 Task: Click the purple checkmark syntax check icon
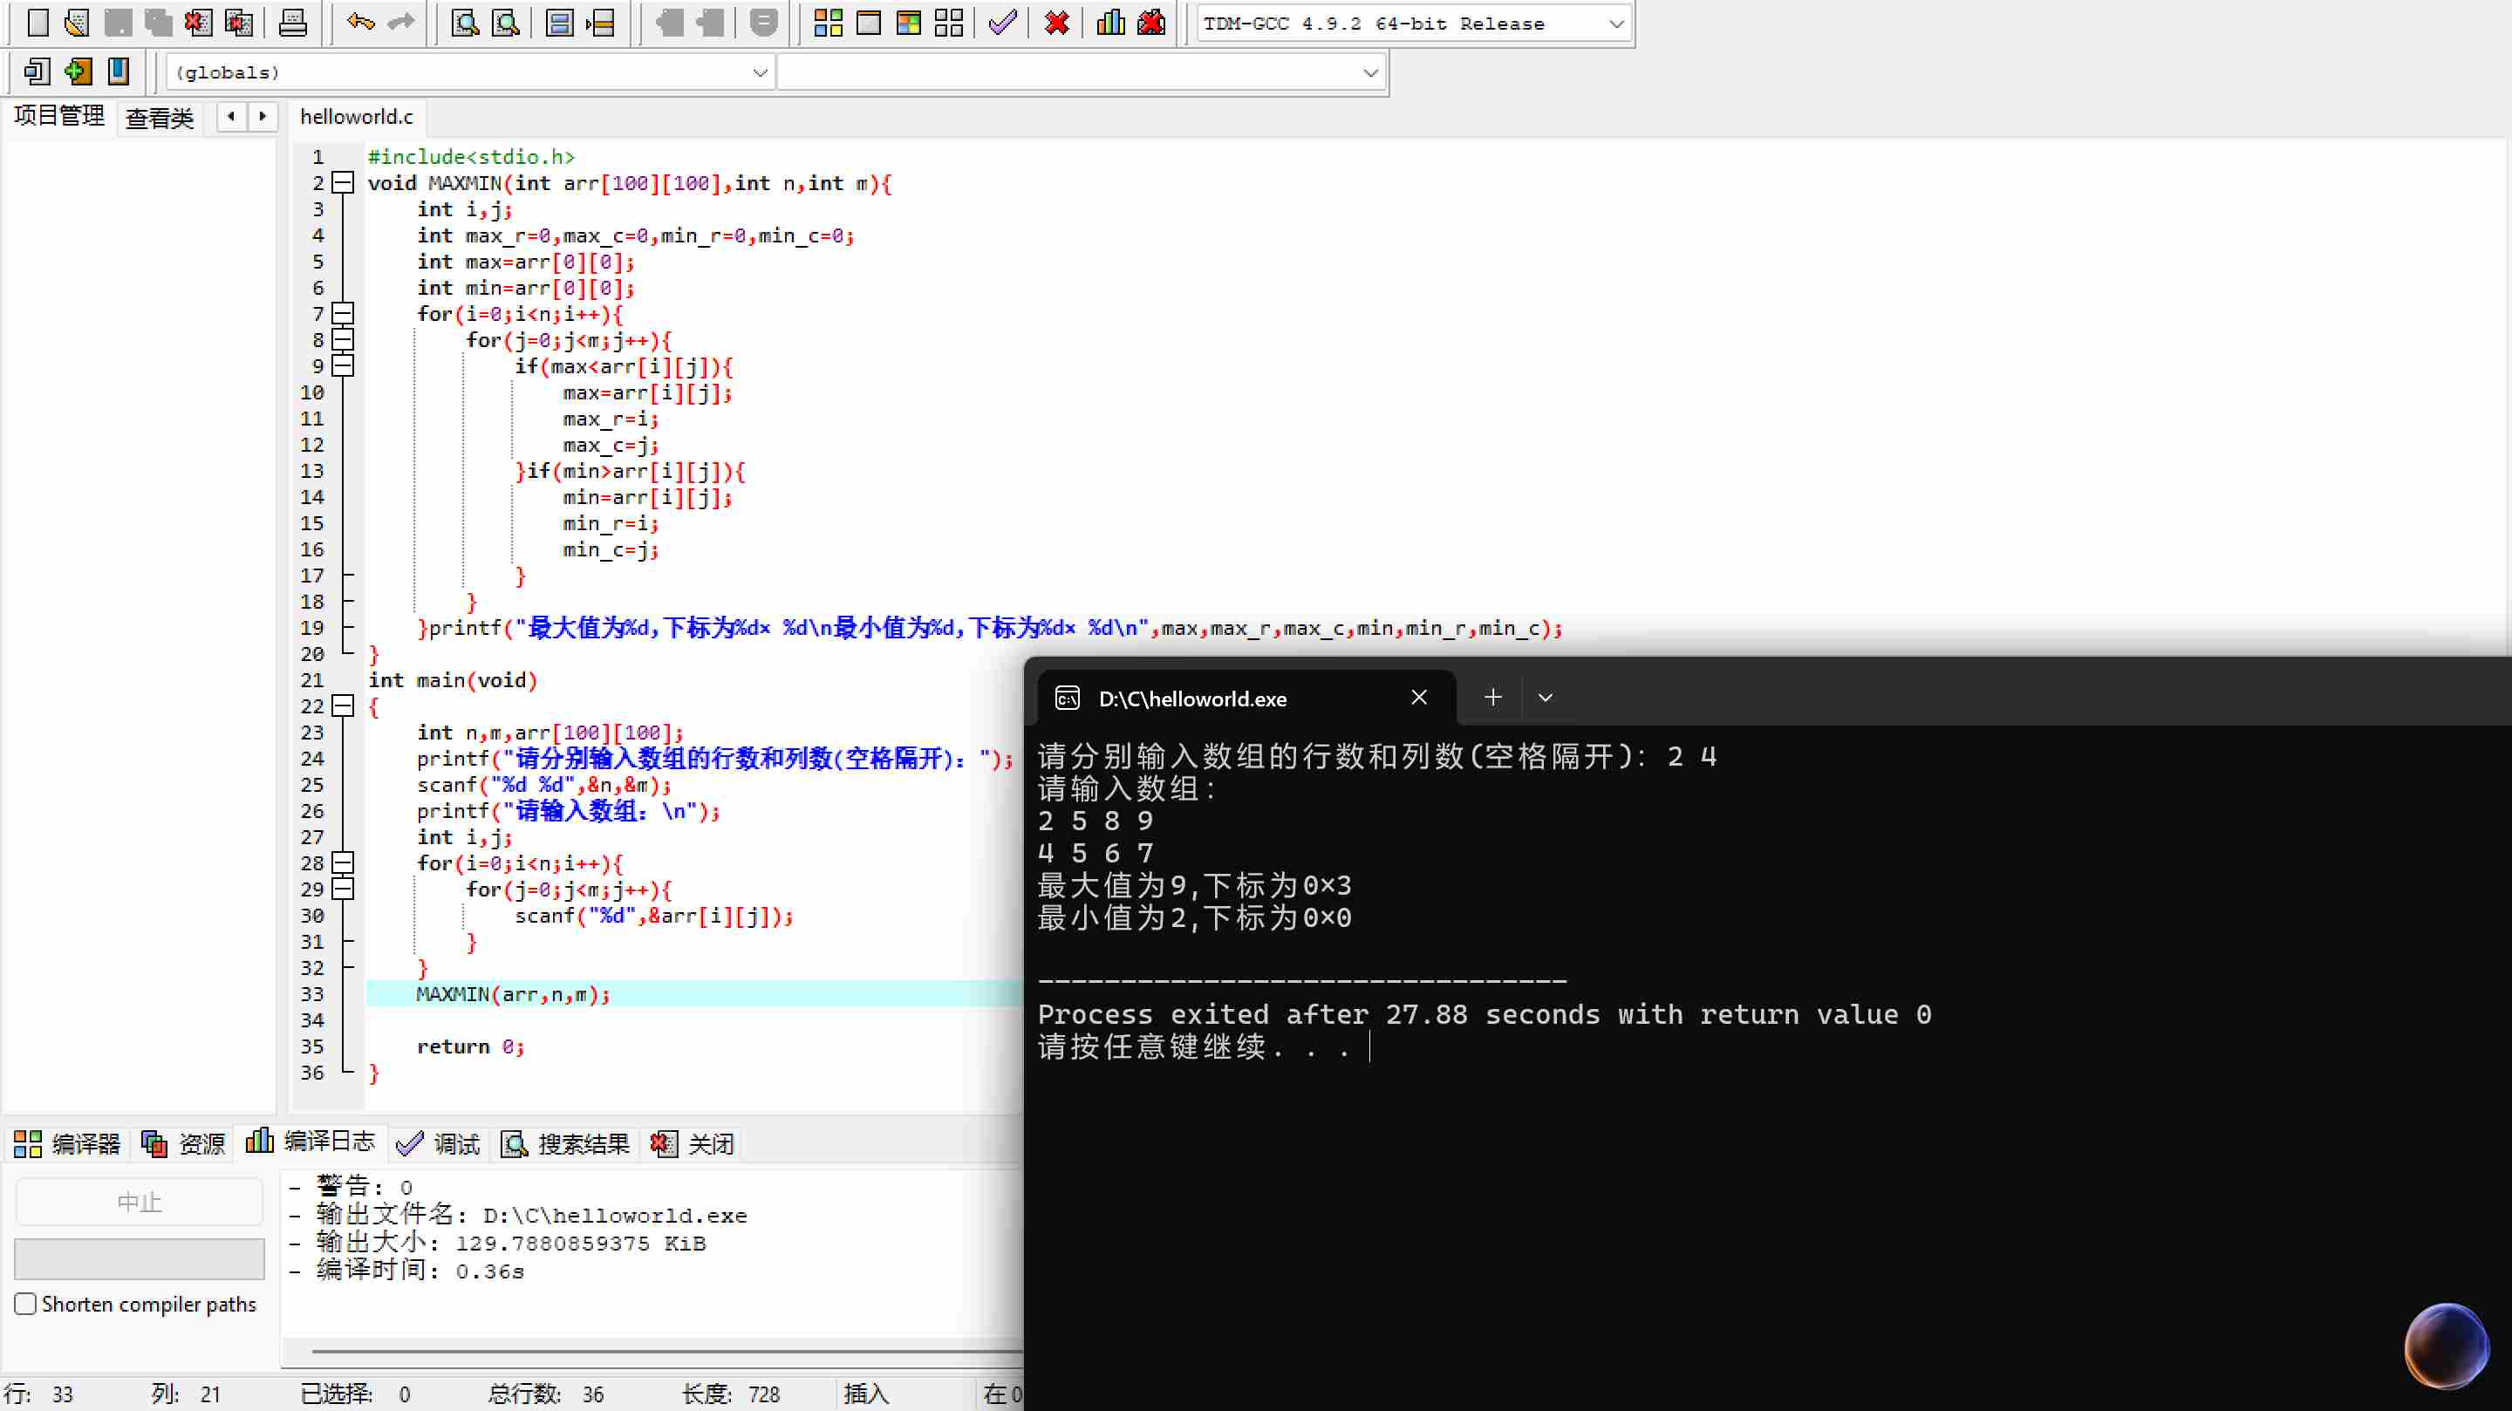pos(1002,22)
